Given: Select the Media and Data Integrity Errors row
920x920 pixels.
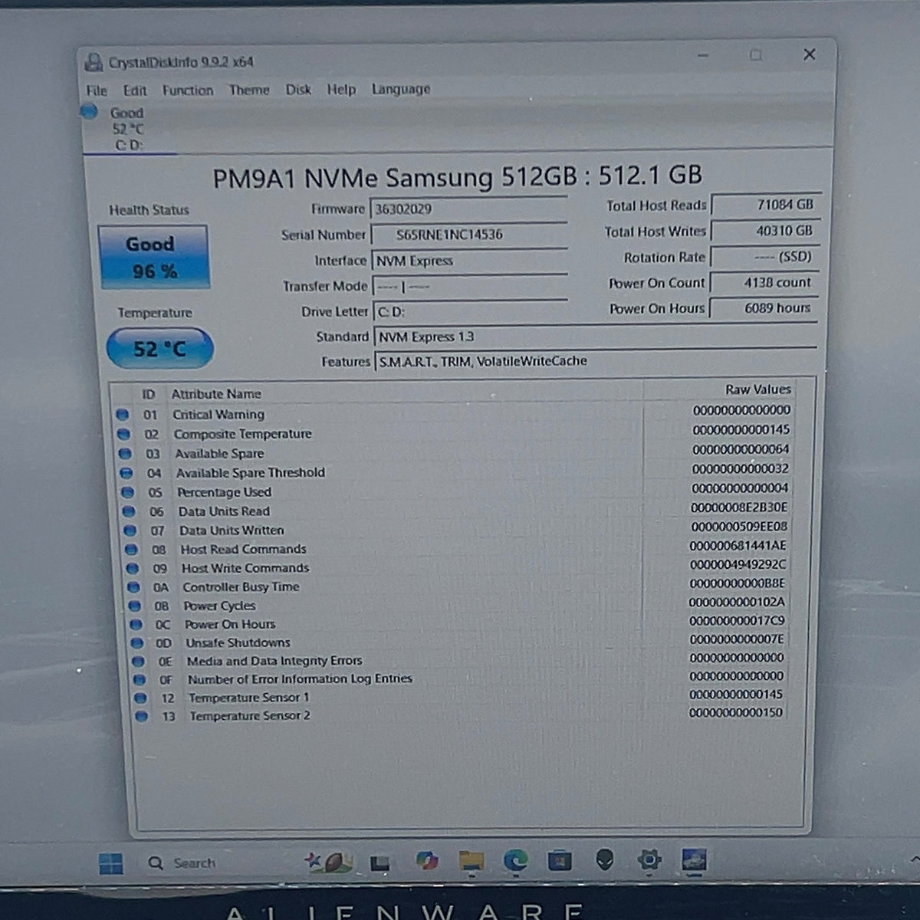Looking at the screenshot, I should (x=458, y=659).
